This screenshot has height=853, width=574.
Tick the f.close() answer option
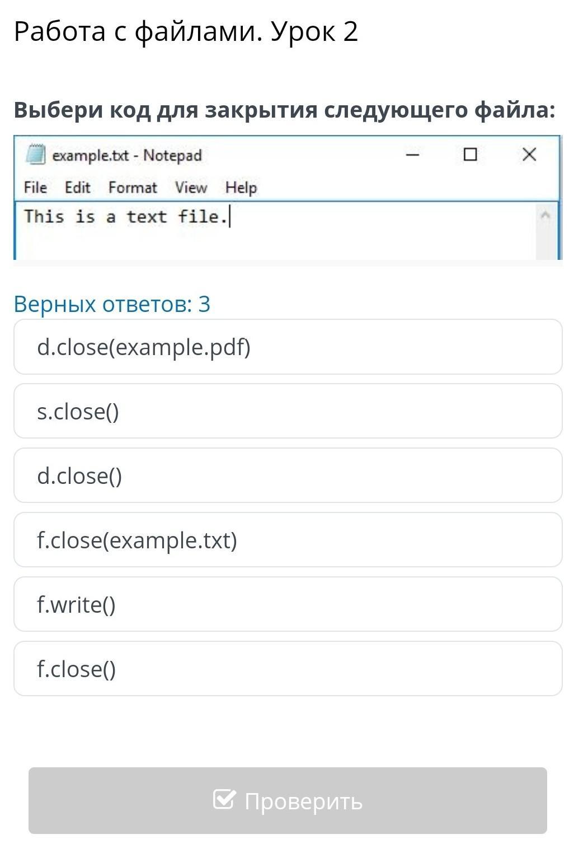[288, 669]
